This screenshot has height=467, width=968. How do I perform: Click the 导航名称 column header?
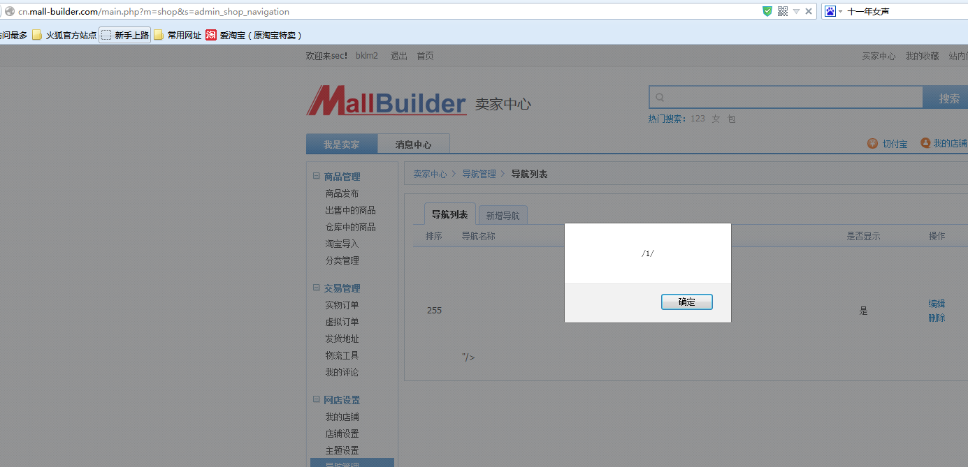[478, 236]
